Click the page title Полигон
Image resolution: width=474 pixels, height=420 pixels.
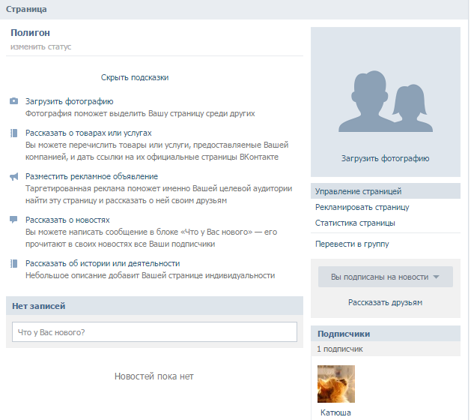pyautogui.click(x=30, y=33)
